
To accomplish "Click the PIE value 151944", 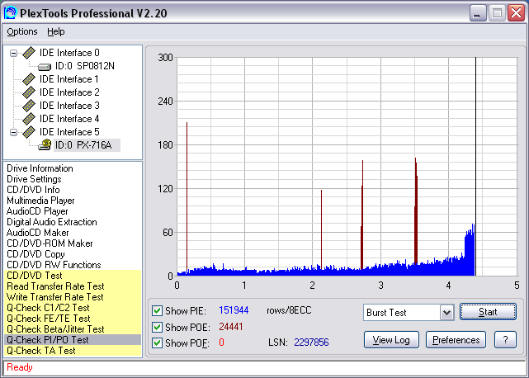I will [x=234, y=310].
